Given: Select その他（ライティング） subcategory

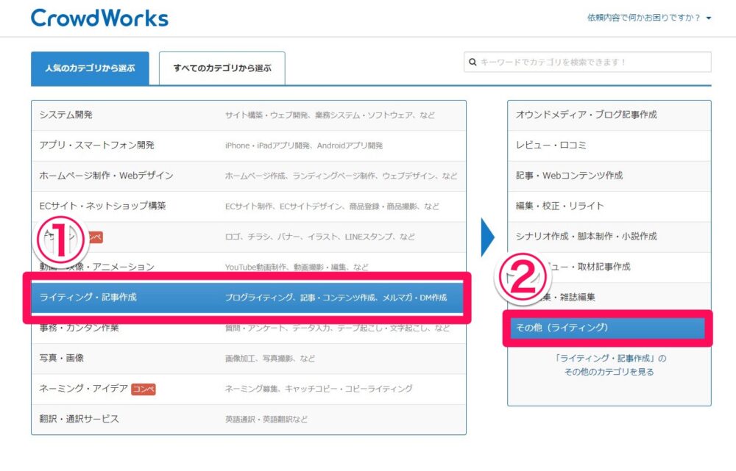Looking at the screenshot, I should [x=562, y=328].
